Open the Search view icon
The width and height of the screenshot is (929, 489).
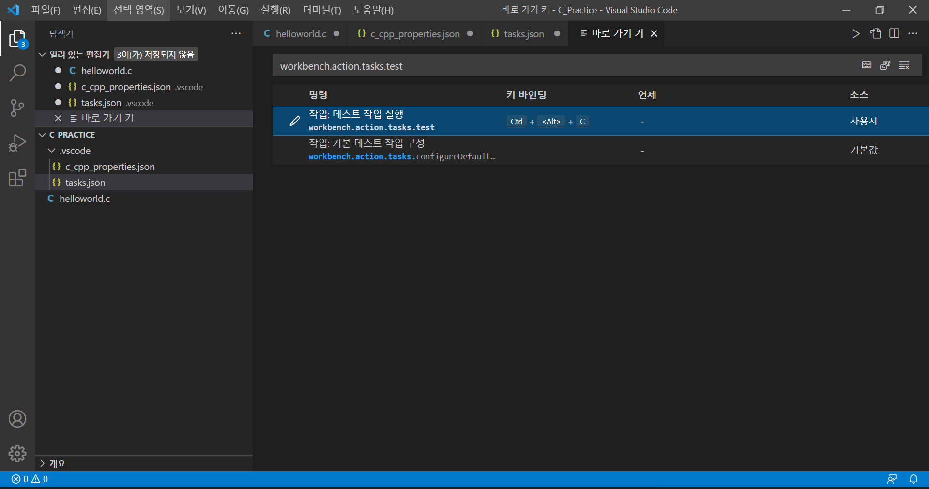point(17,73)
